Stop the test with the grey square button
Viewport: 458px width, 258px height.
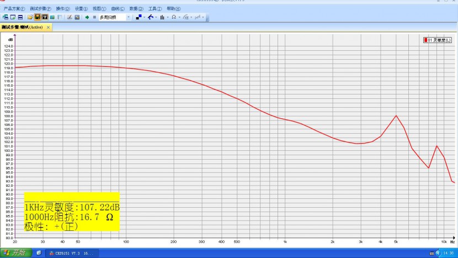94,17
